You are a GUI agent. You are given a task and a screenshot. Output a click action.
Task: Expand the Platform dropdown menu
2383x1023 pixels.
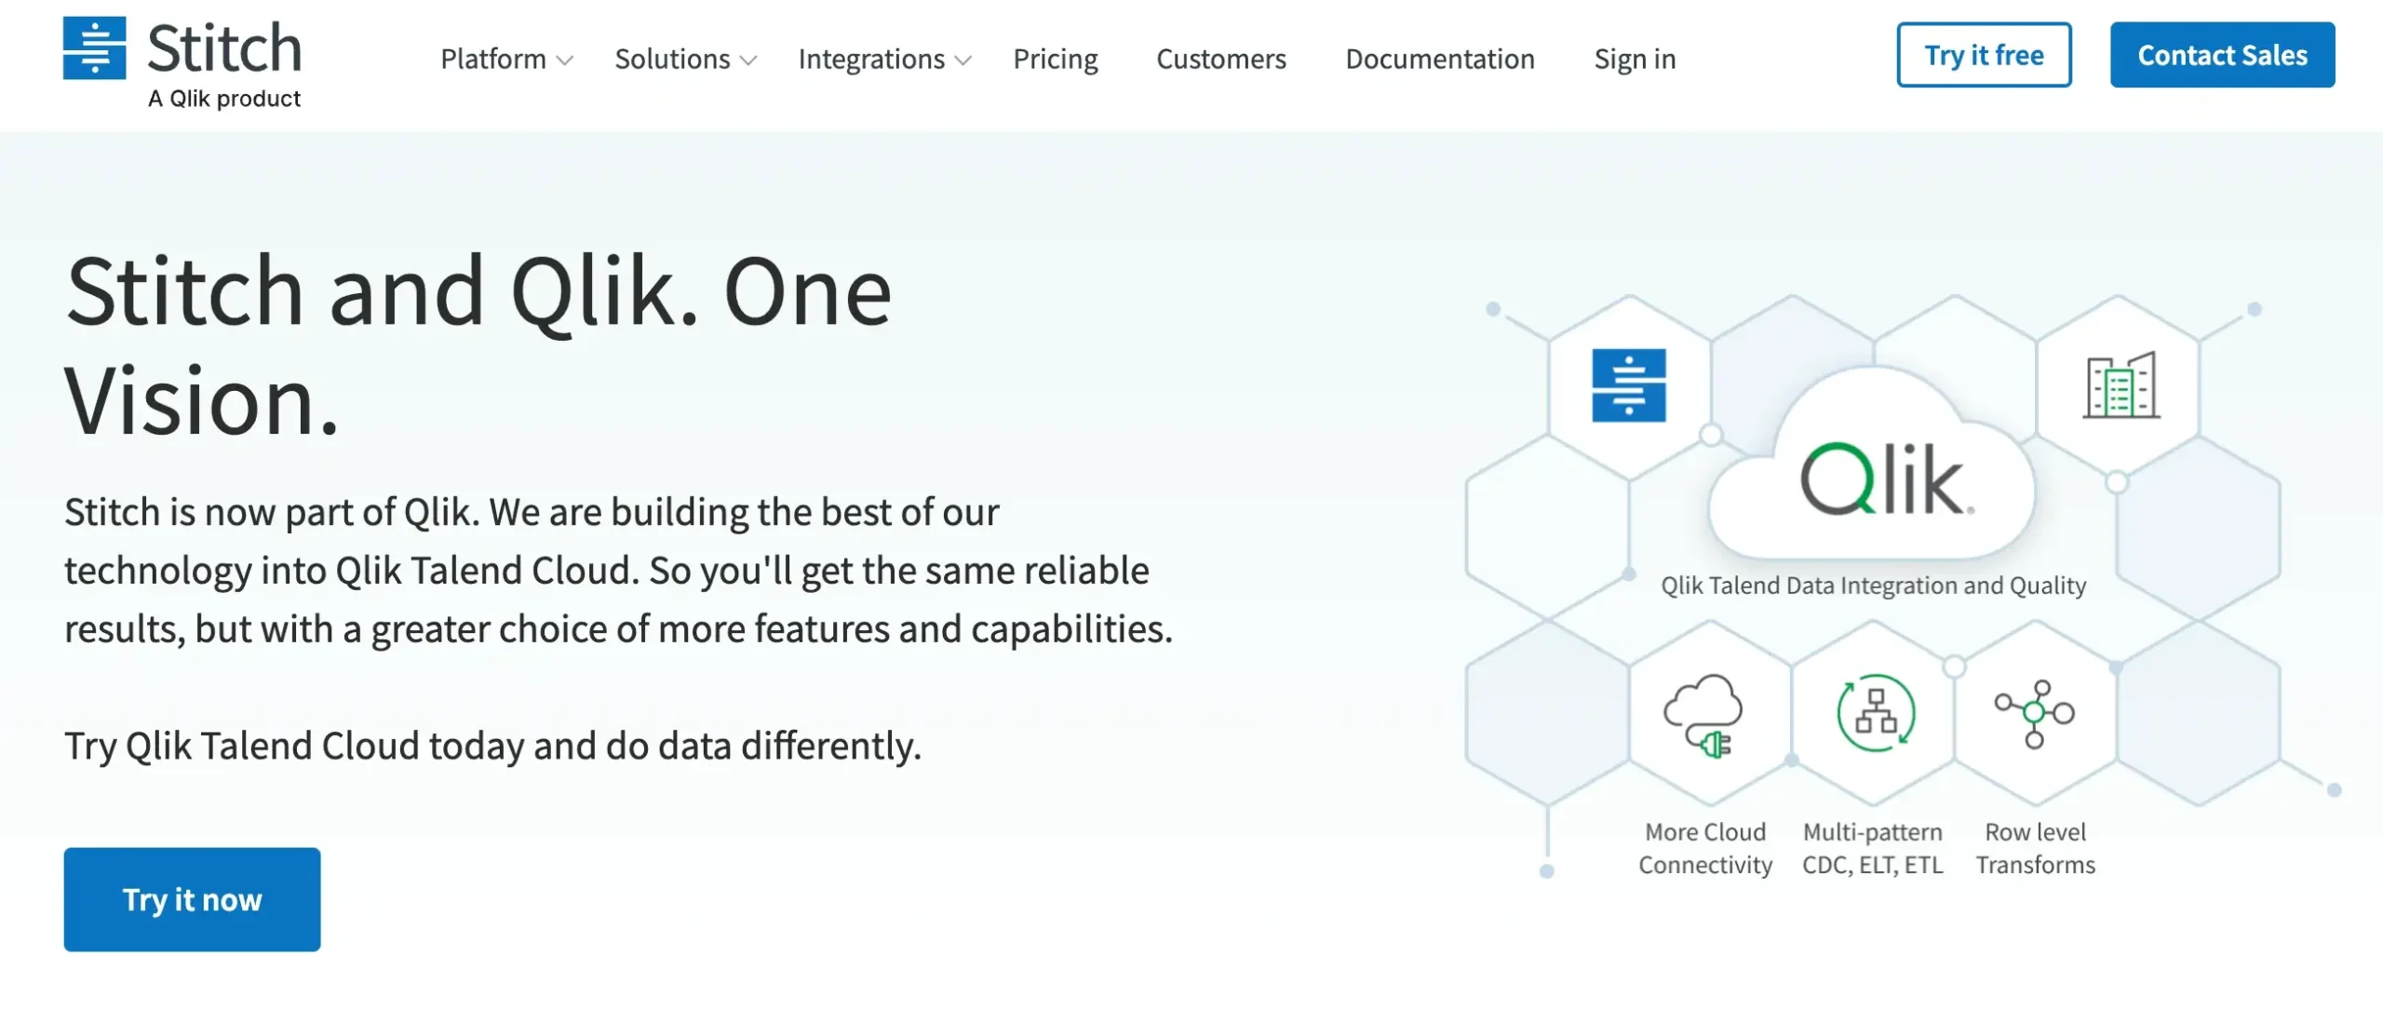[505, 60]
